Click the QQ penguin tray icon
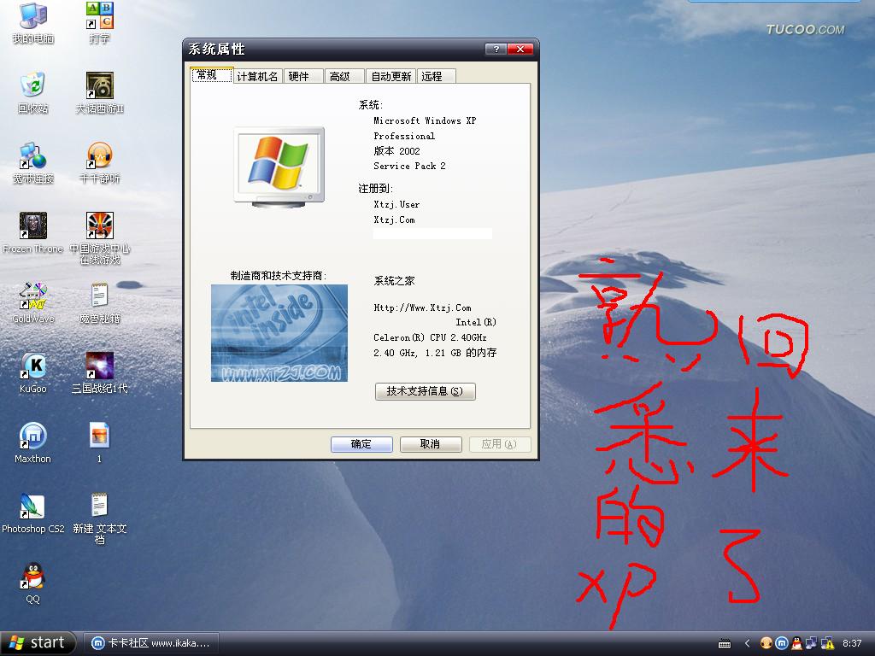The height and width of the screenshot is (656, 875). (796, 643)
